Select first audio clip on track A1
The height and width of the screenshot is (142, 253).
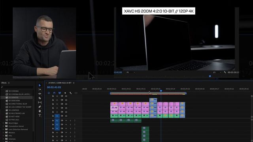tap(114, 120)
